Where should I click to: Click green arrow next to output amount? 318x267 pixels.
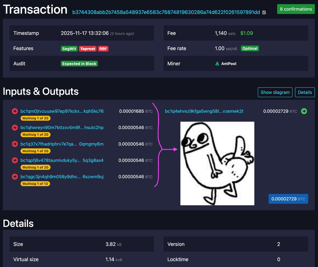tap(304, 111)
